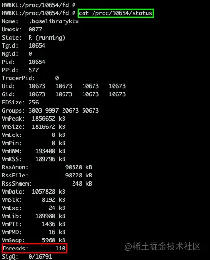Click the VmRSS 189796 kB line
The image size is (210, 260).
pyautogui.click(x=33, y=159)
